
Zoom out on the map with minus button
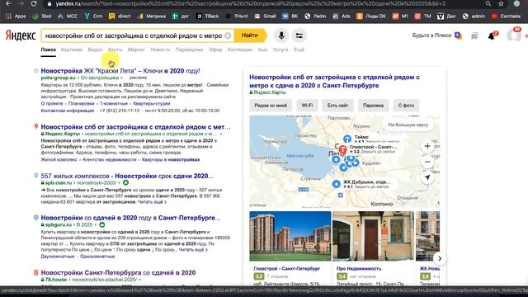click(x=427, y=162)
